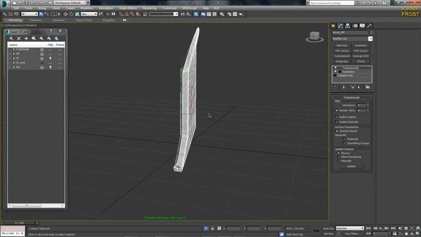Select the Select and Rotate tool
Viewport: 421px width, 237px height.
(71, 14)
